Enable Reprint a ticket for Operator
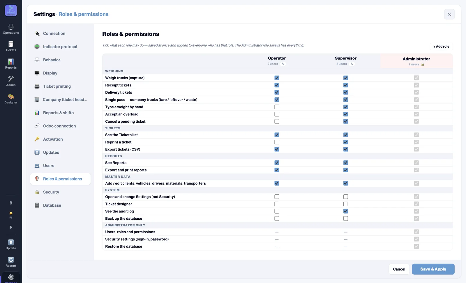Image resolution: width=466 pixels, height=283 pixels. point(277,142)
